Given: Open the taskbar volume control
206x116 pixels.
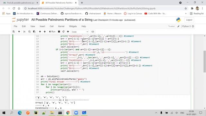Looking at the screenshot, I should [177, 113].
